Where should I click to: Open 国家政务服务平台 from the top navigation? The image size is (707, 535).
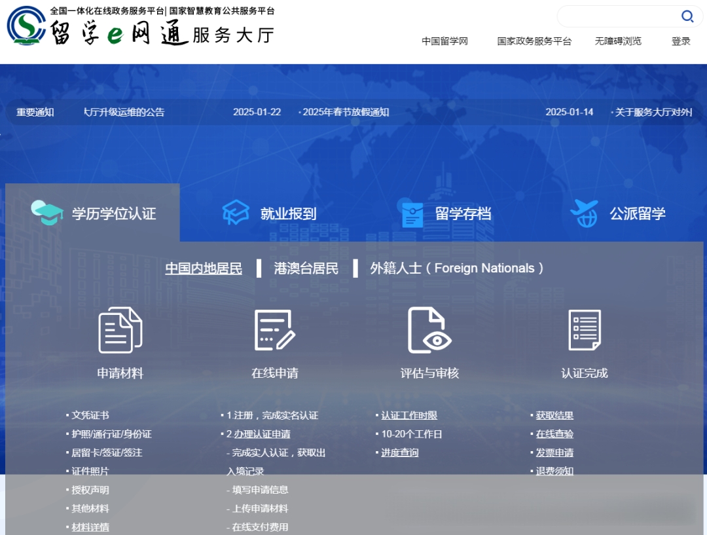pos(534,41)
